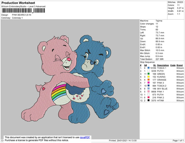Click the Zoom value 1:1

[x=179, y=14]
